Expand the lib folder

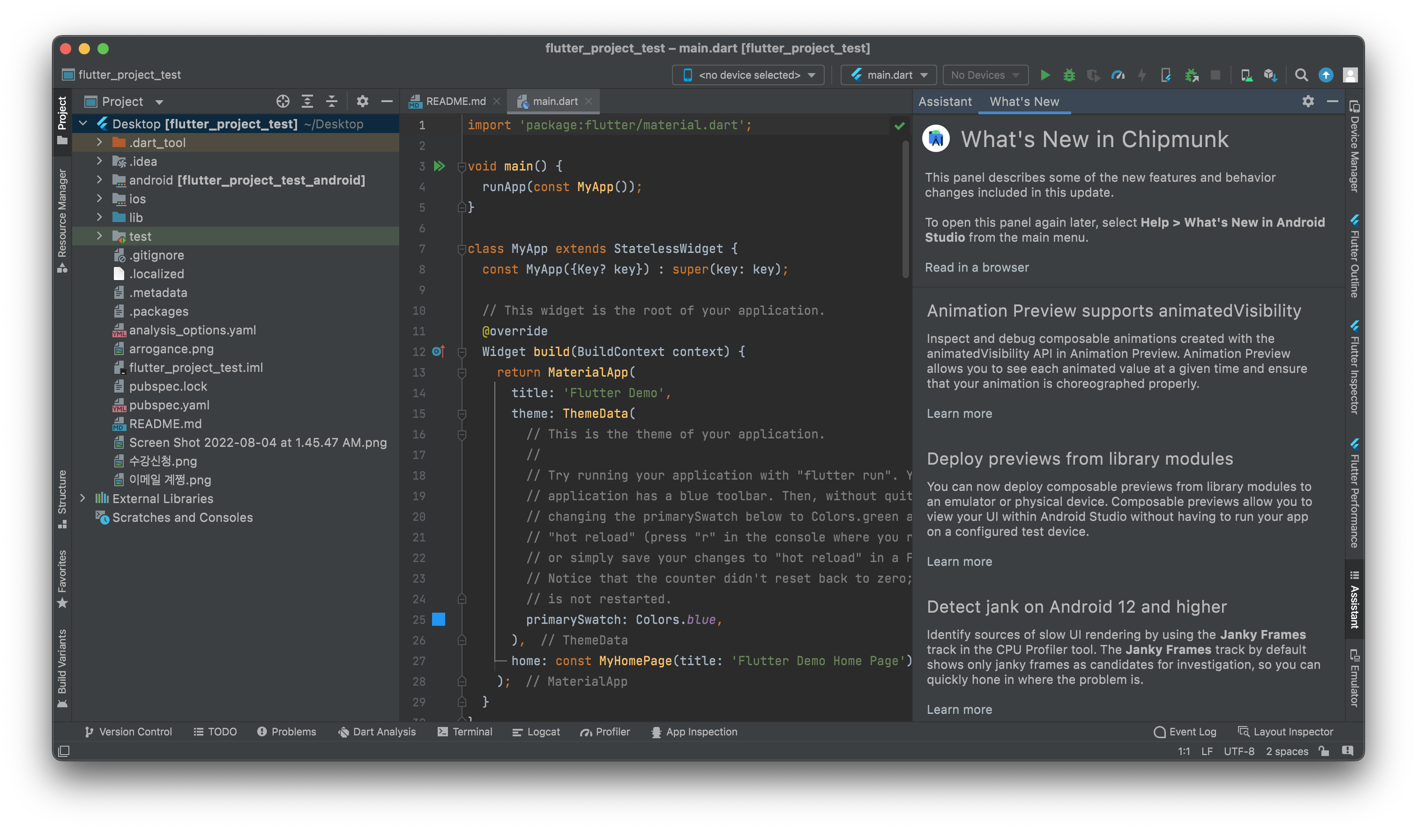tap(99, 217)
